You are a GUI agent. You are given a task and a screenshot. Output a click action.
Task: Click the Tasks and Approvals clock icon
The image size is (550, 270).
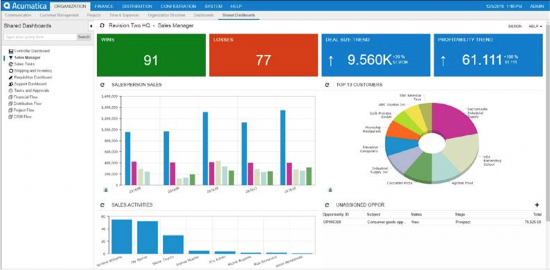(11, 91)
